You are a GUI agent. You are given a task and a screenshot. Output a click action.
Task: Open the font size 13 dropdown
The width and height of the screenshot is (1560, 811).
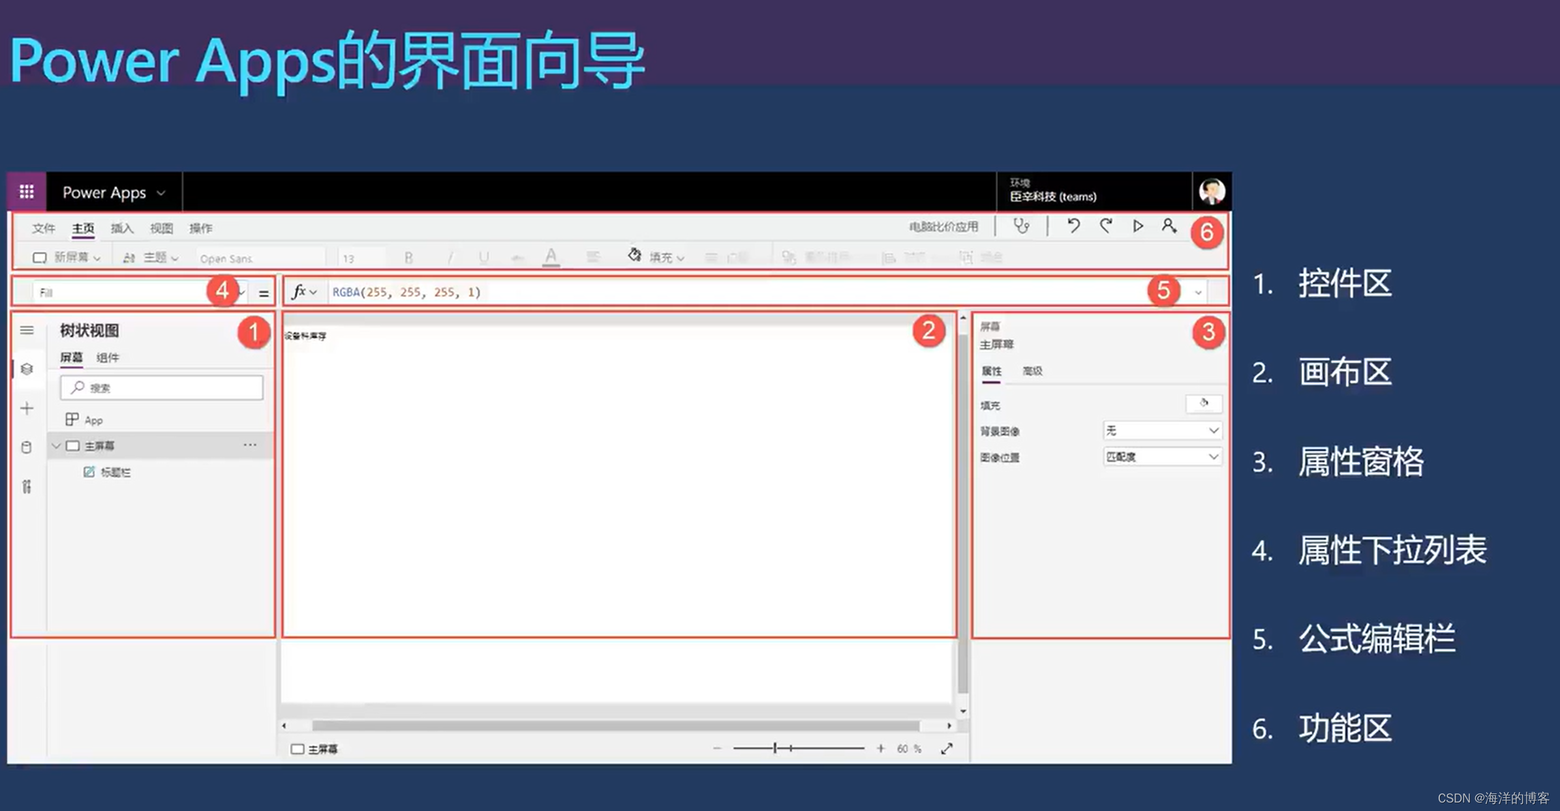(361, 258)
